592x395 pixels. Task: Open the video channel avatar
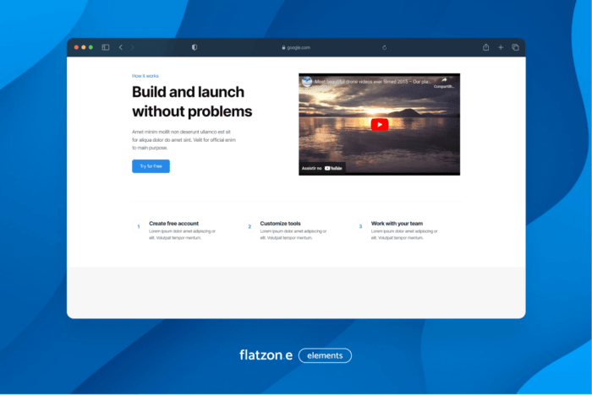[308, 81]
